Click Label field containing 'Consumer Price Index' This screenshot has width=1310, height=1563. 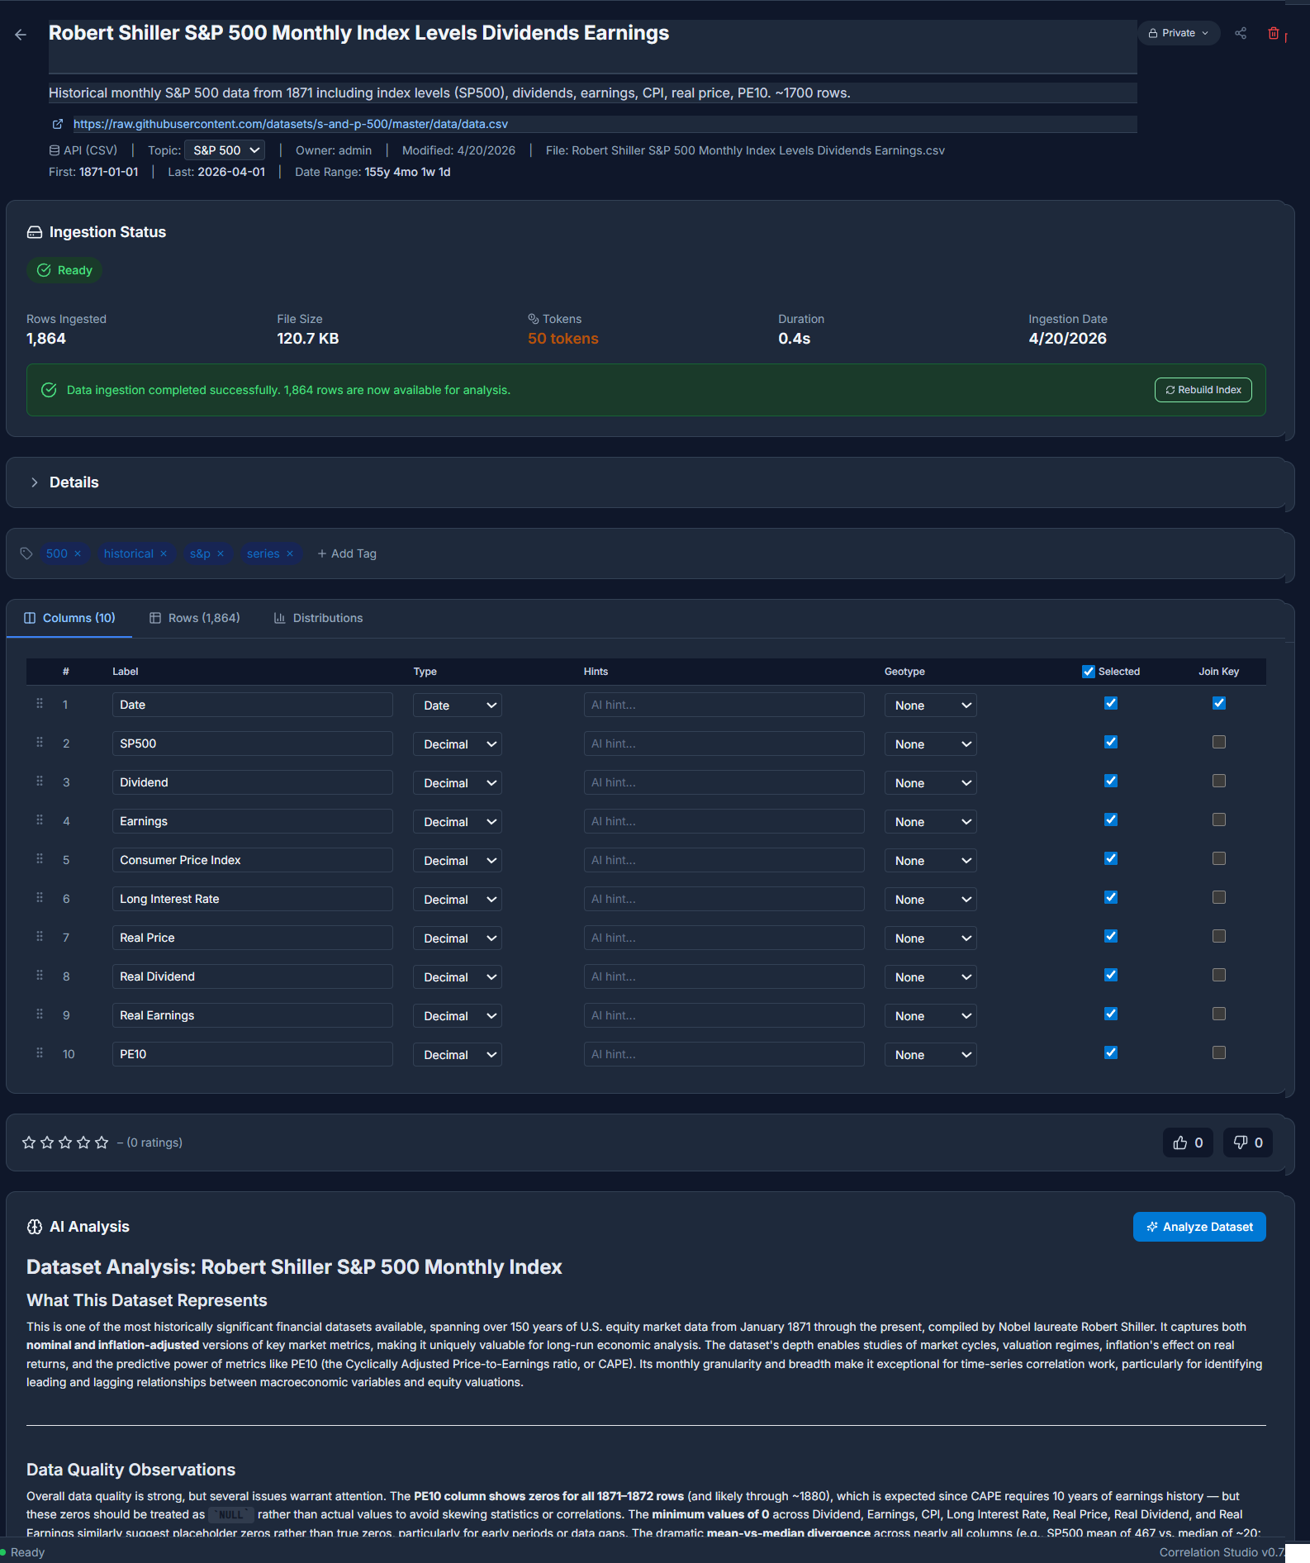pos(252,860)
